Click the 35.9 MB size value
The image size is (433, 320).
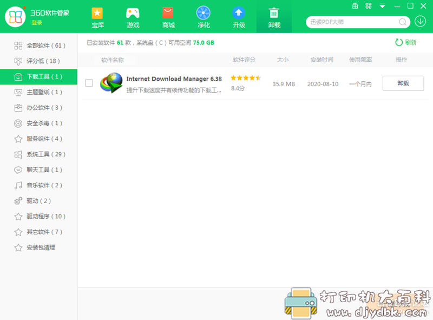pyautogui.click(x=284, y=84)
